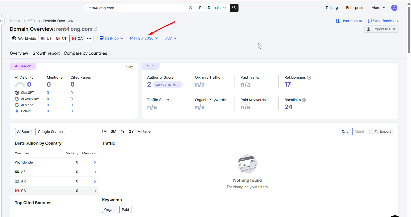
Task: Click the User manual book icon
Action: tap(338, 21)
